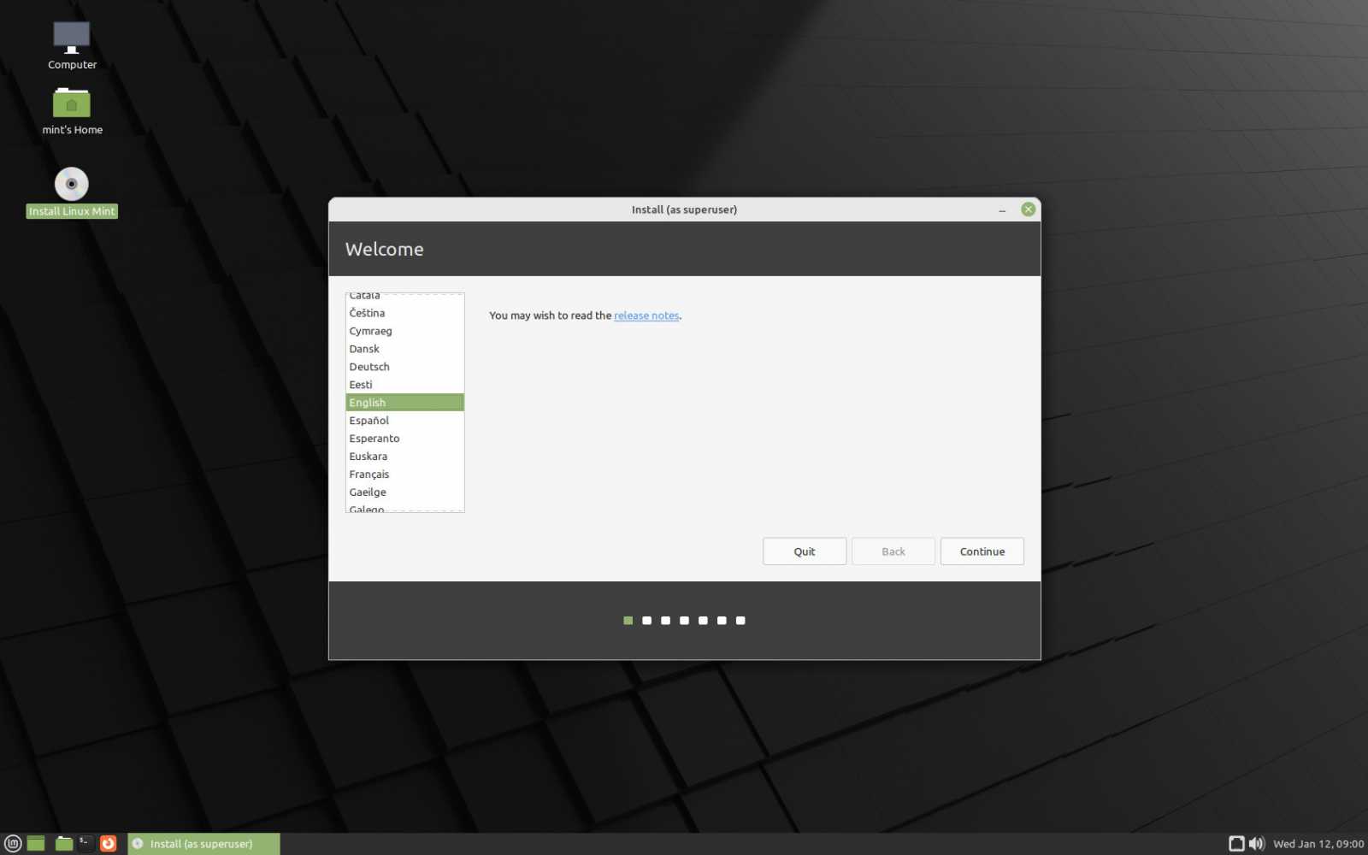Select Français language
Image resolution: width=1368 pixels, height=855 pixels.
pyautogui.click(x=405, y=475)
